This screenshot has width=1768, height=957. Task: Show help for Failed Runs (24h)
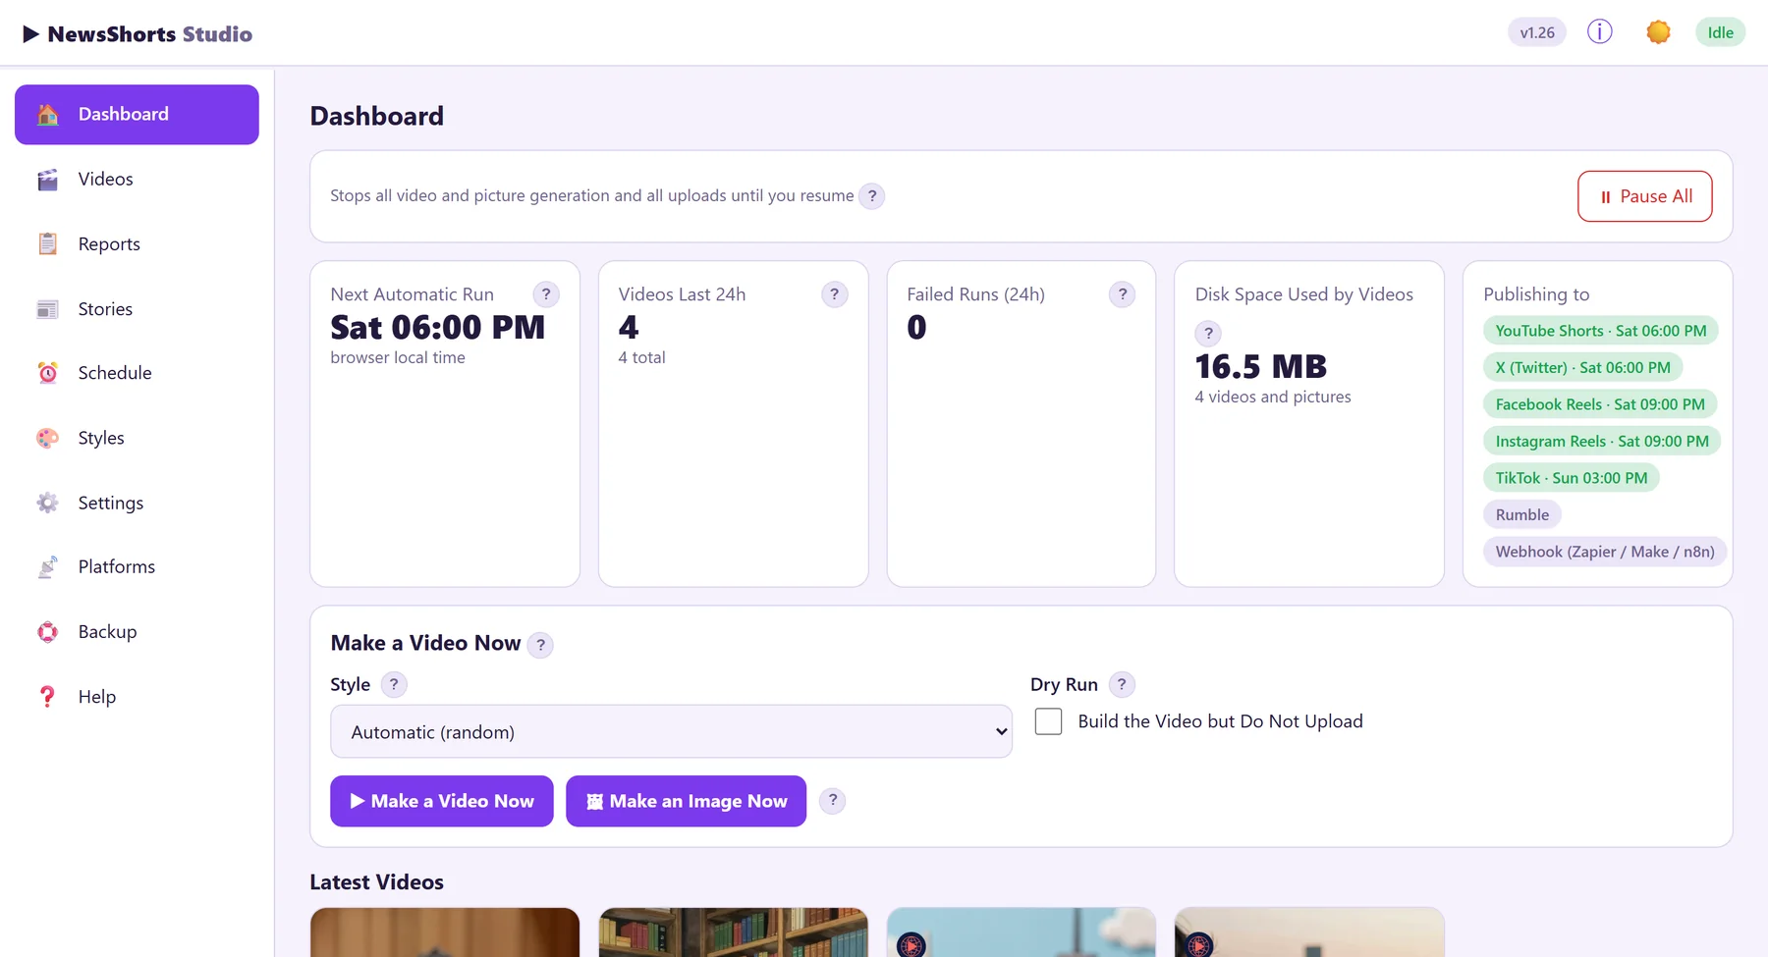[1123, 294]
